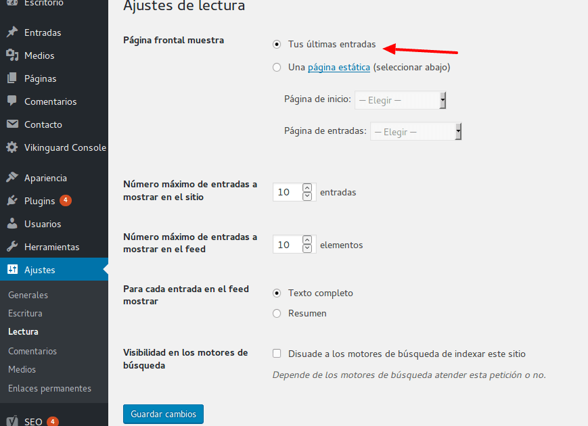Viewport: 588px width, 426px height.
Task: Decrease feed elements stepper down arrow
Action: click(x=307, y=248)
